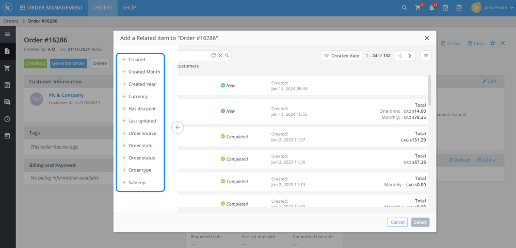Open the calendar sidebar icon
The width and height of the screenshot is (516, 248).
tap(7, 136)
